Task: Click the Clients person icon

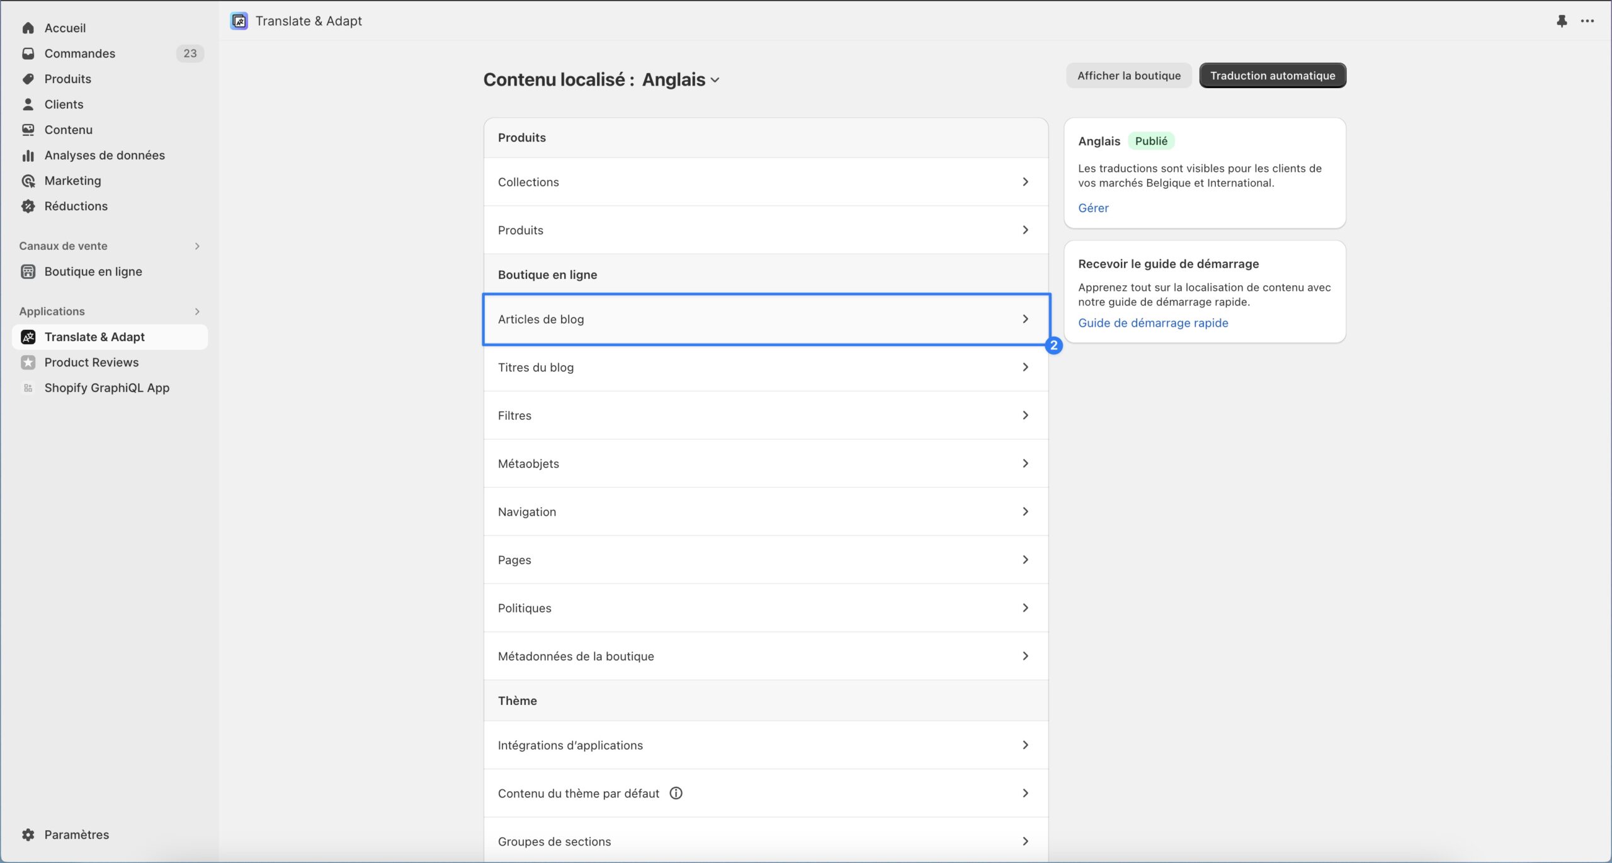Action: 28,104
